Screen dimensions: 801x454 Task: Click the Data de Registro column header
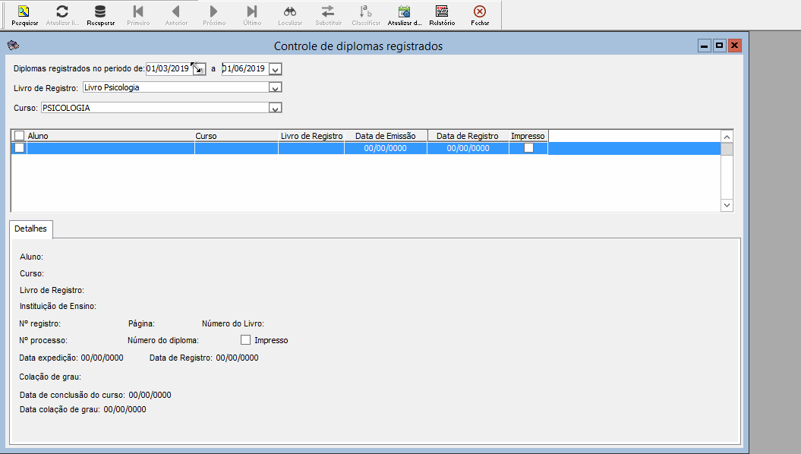(467, 136)
